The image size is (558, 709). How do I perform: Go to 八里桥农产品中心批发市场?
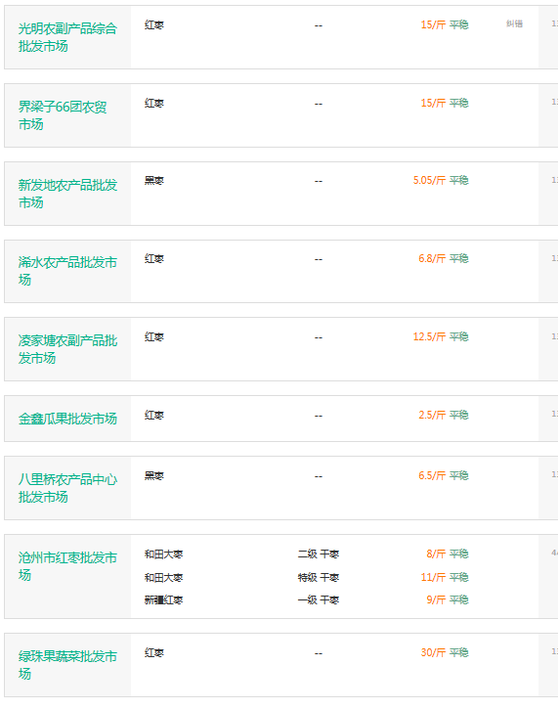coord(67,488)
